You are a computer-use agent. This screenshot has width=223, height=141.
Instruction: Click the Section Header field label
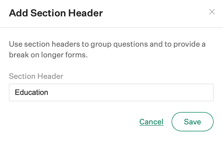click(x=36, y=76)
